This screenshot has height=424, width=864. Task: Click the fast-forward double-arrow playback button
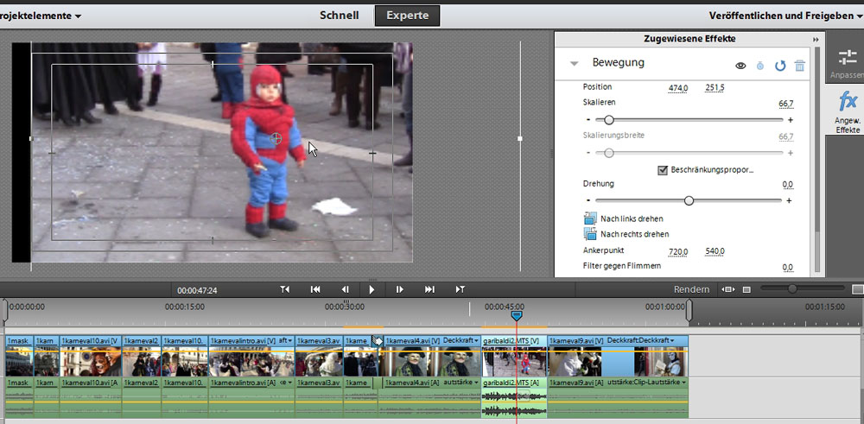pos(429,289)
